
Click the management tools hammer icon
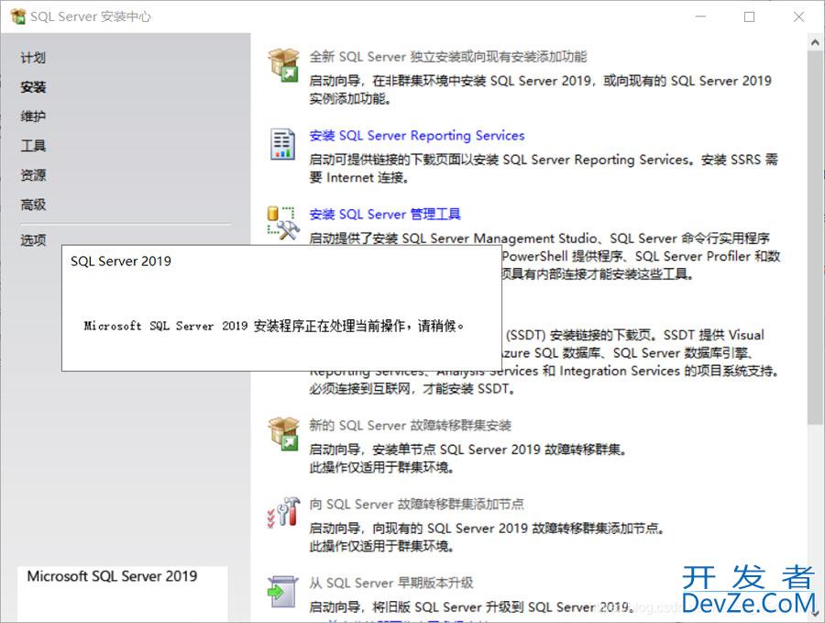pos(283,223)
